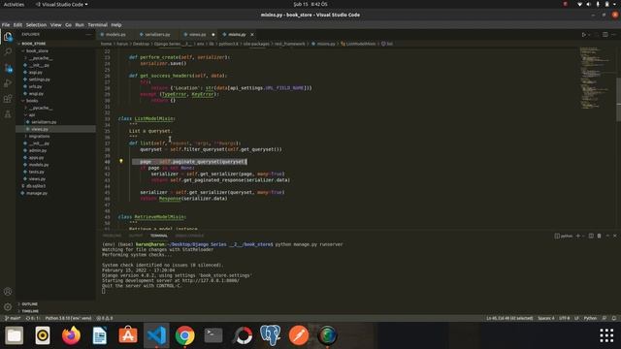The width and height of the screenshot is (621, 349).
Task: Open Postman from the dock
Action: pos(299,335)
